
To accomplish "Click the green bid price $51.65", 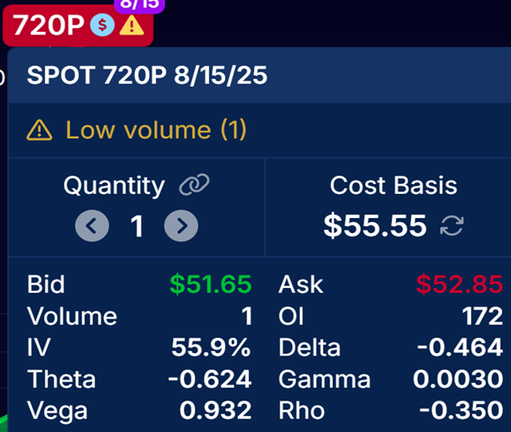I will coord(211,285).
